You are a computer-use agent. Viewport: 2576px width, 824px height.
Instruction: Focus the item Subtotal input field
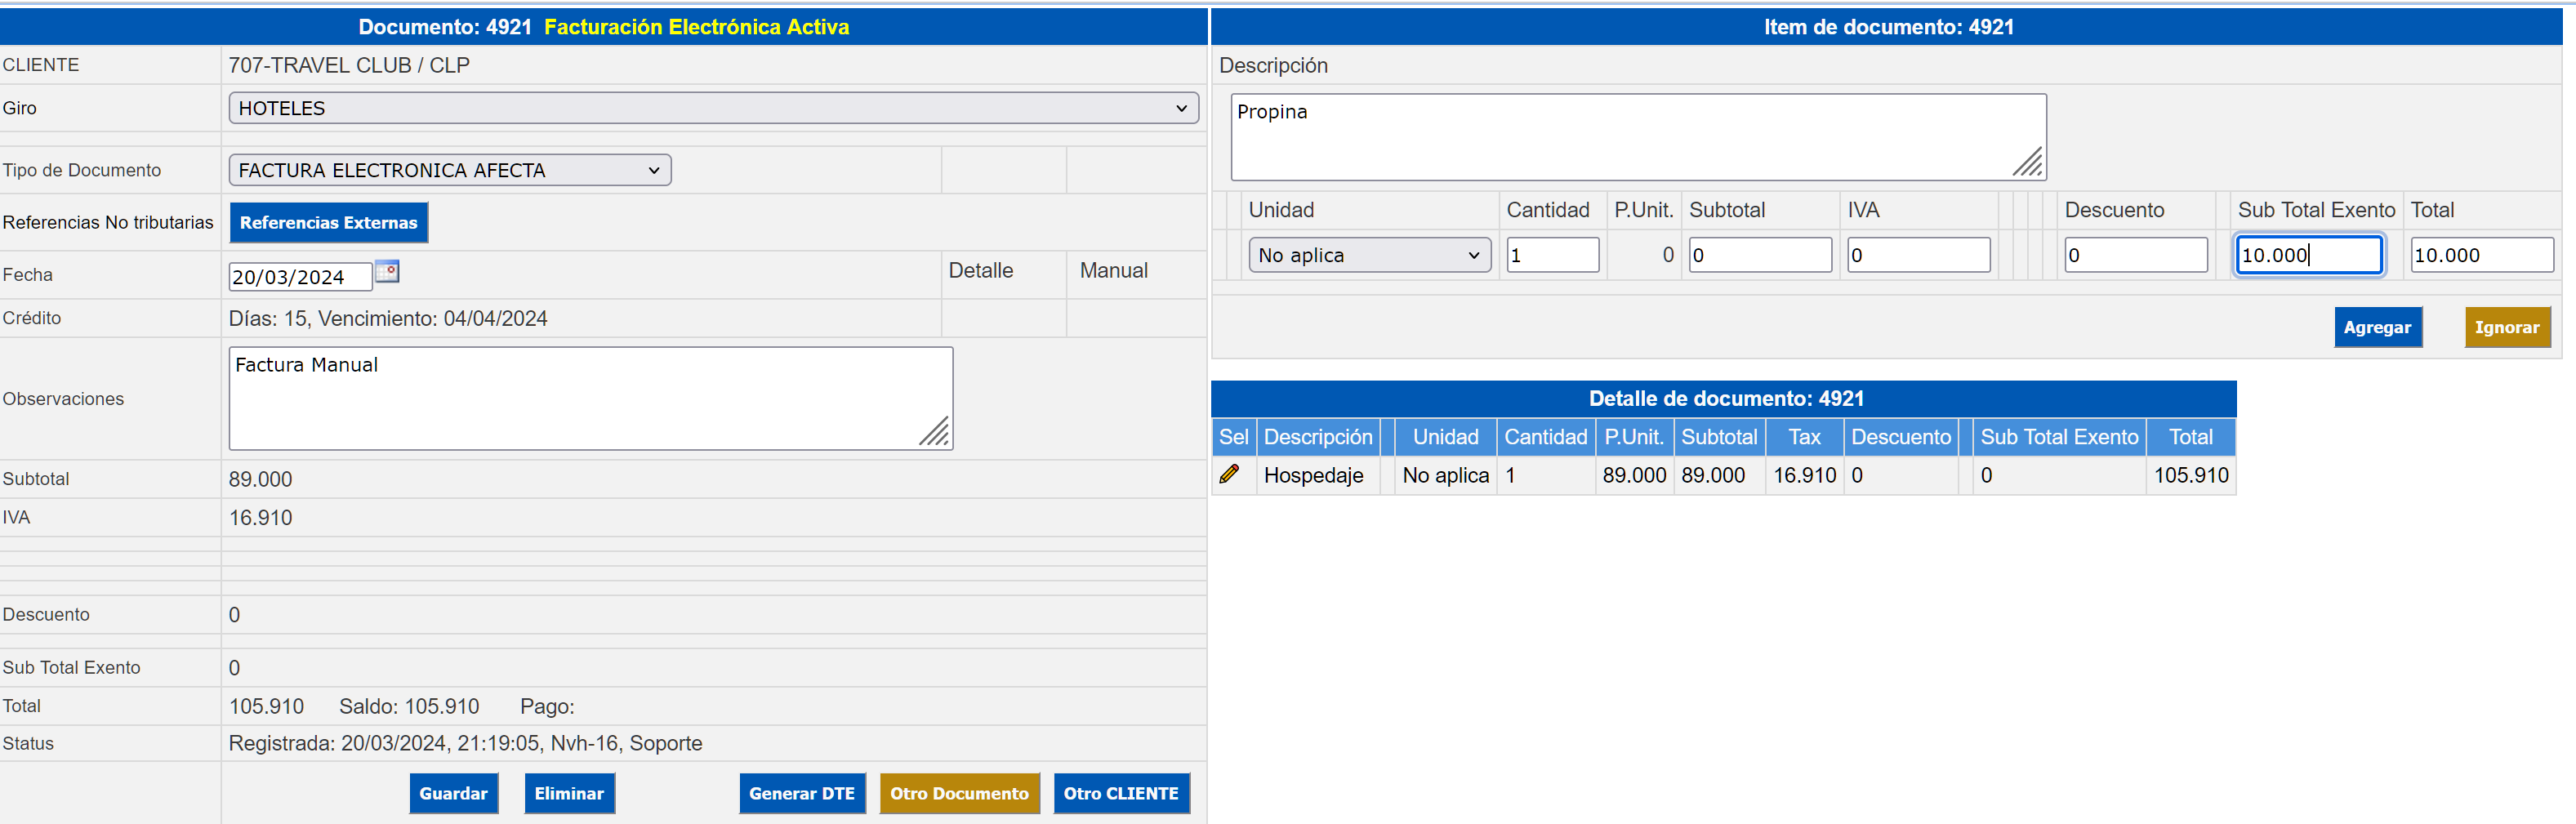[1760, 255]
